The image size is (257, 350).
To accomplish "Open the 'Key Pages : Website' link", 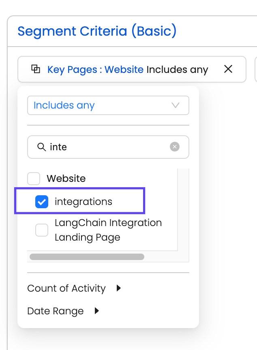I will coord(95,70).
